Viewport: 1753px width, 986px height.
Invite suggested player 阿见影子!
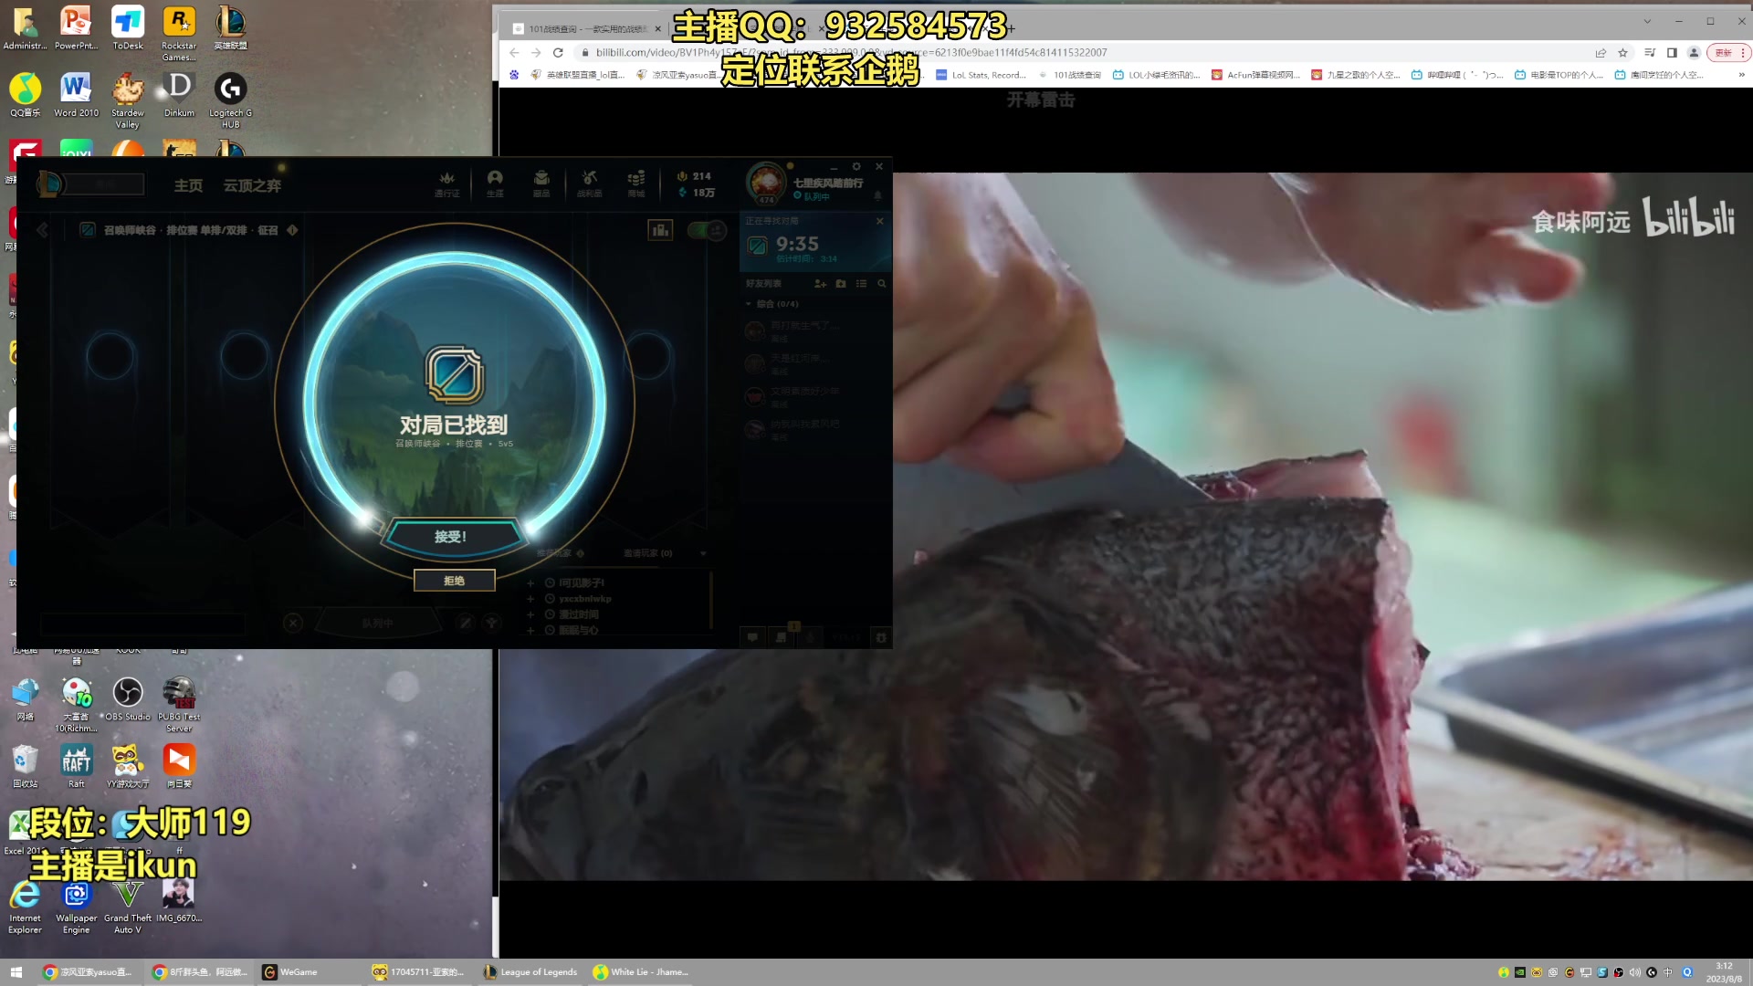pos(530,582)
